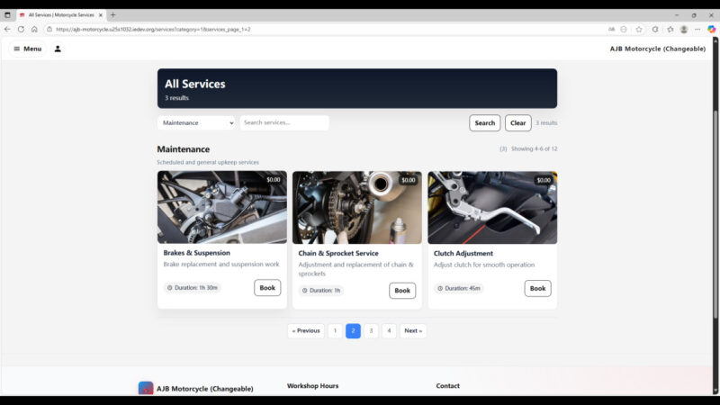Open the user account icon beside Menu
The width and height of the screenshot is (720, 405).
[x=58, y=49]
